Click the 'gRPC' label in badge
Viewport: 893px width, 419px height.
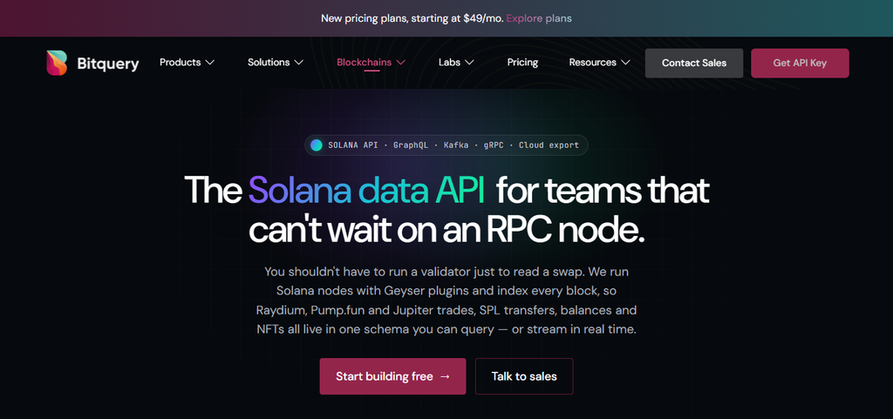click(494, 145)
